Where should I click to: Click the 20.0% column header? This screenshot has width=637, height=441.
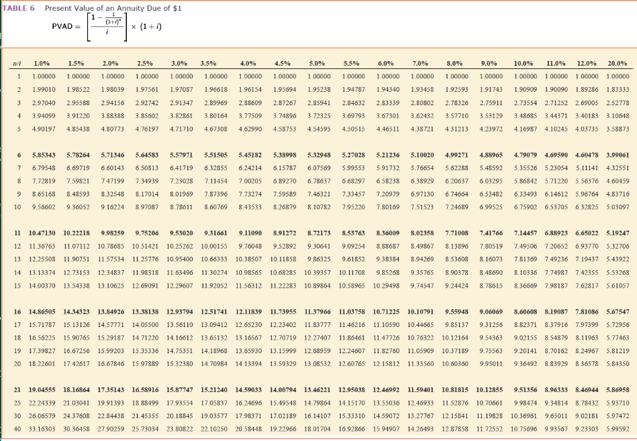pyautogui.click(x=618, y=60)
